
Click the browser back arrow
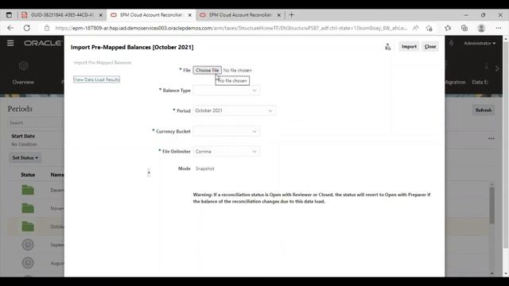click(10, 29)
